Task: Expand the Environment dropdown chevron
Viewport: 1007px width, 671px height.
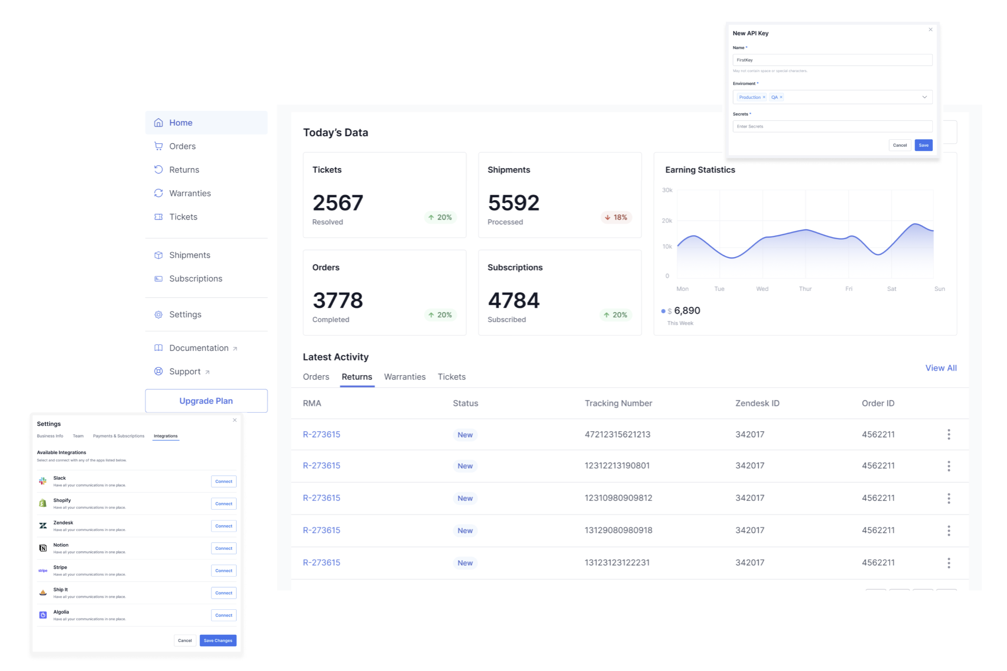Action: coord(925,97)
